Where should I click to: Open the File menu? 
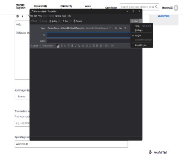coord(32,16)
